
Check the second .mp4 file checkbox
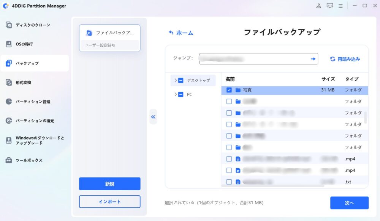pos(229,171)
